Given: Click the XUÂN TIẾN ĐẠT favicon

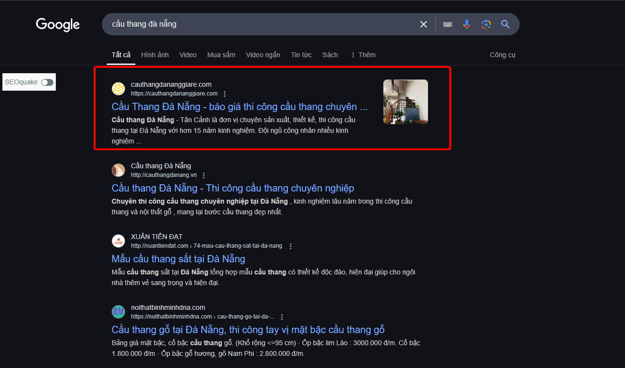Looking at the screenshot, I should click(118, 241).
